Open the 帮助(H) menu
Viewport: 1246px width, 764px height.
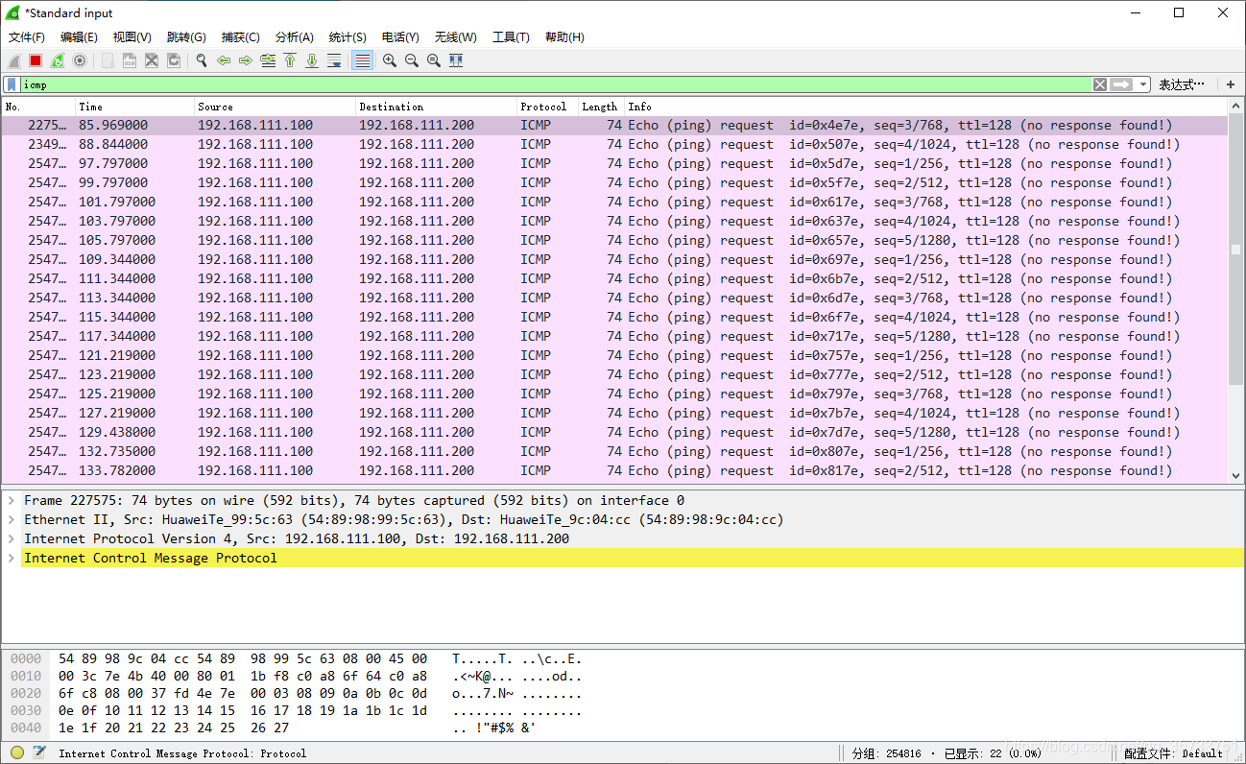click(x=564, y=37)
